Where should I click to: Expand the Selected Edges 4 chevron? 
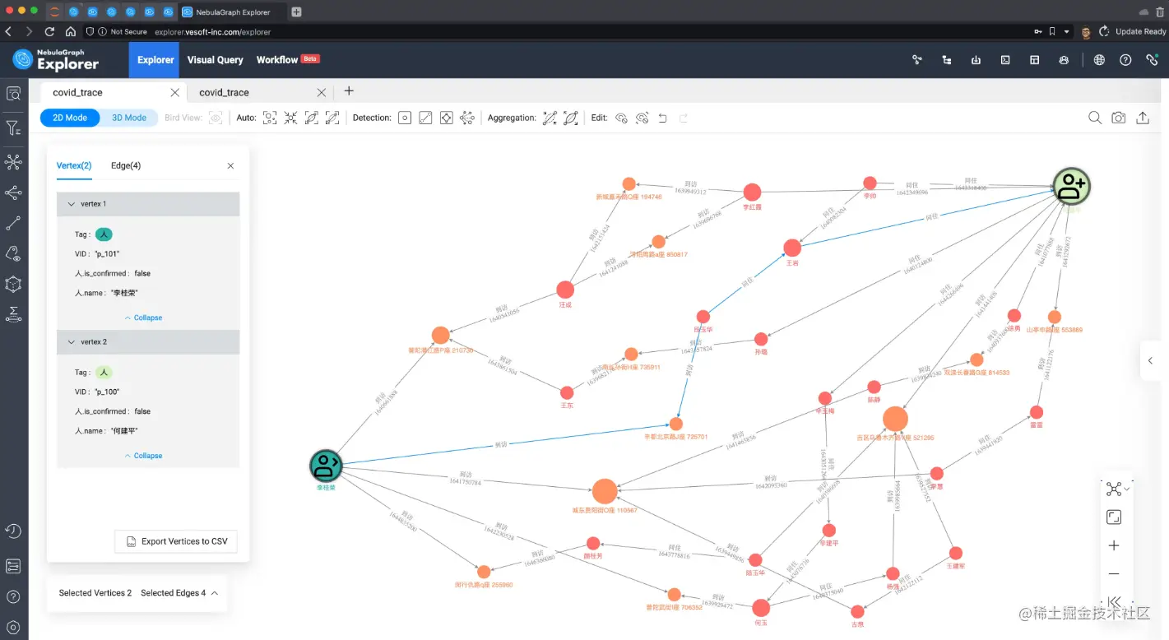click(215, 593)
